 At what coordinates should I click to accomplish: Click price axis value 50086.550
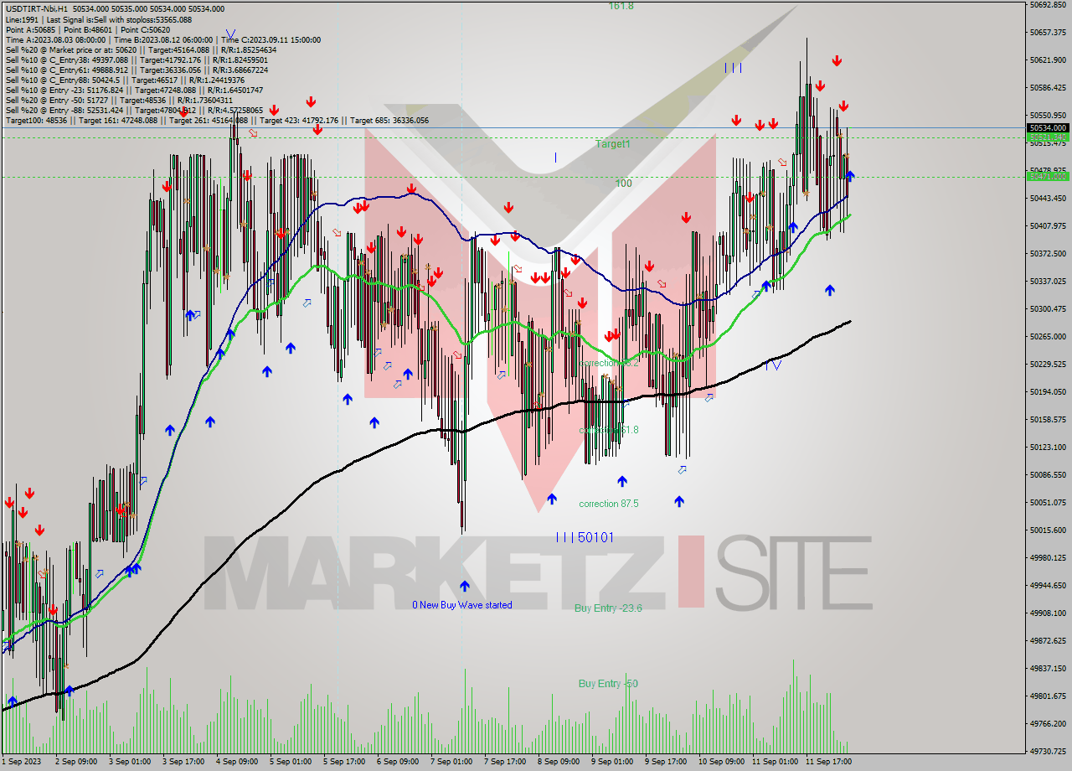click(1049, 474)
